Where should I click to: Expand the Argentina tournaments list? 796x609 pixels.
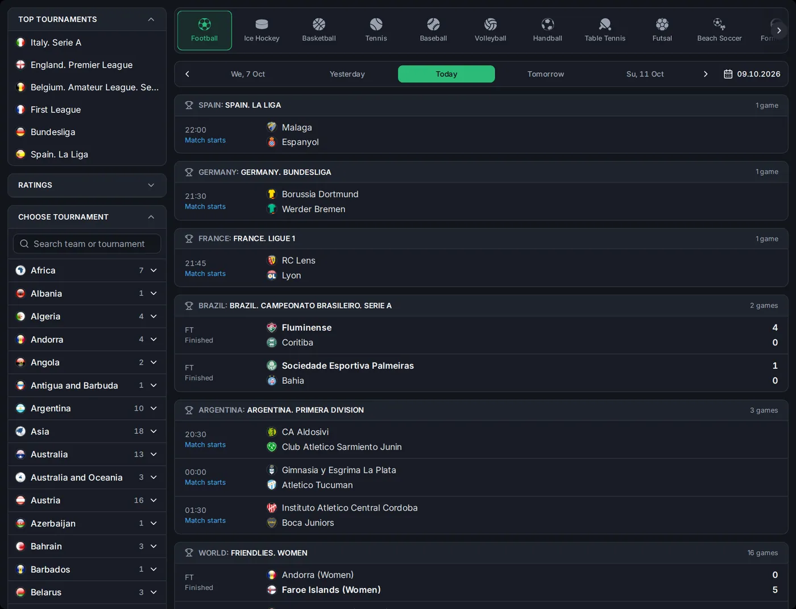(154, 408)
